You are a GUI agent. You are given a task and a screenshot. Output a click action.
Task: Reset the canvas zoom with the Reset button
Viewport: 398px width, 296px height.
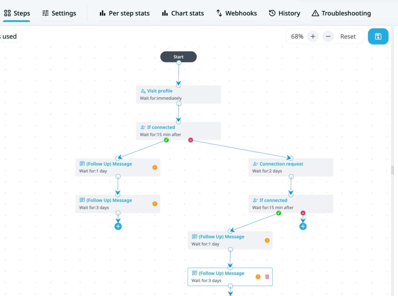pos(348,36)
